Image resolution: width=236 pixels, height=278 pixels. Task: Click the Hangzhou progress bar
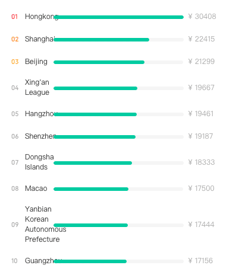118,114
